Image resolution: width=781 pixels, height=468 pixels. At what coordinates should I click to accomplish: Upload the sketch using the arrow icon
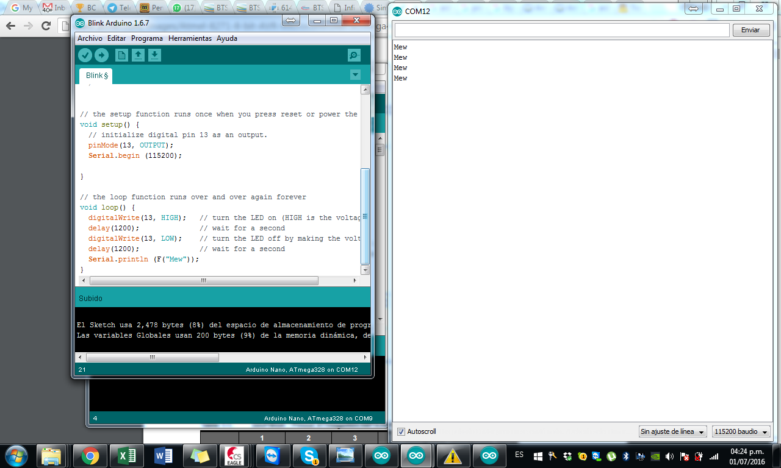102,55
